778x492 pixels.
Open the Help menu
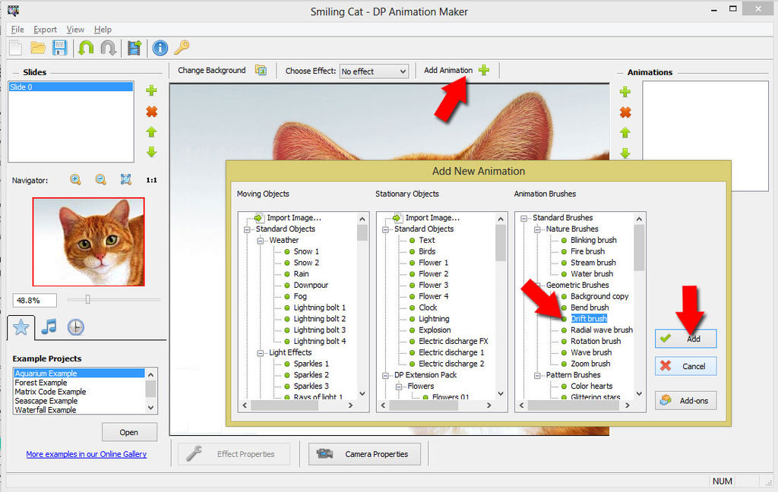tap(103, 30)
